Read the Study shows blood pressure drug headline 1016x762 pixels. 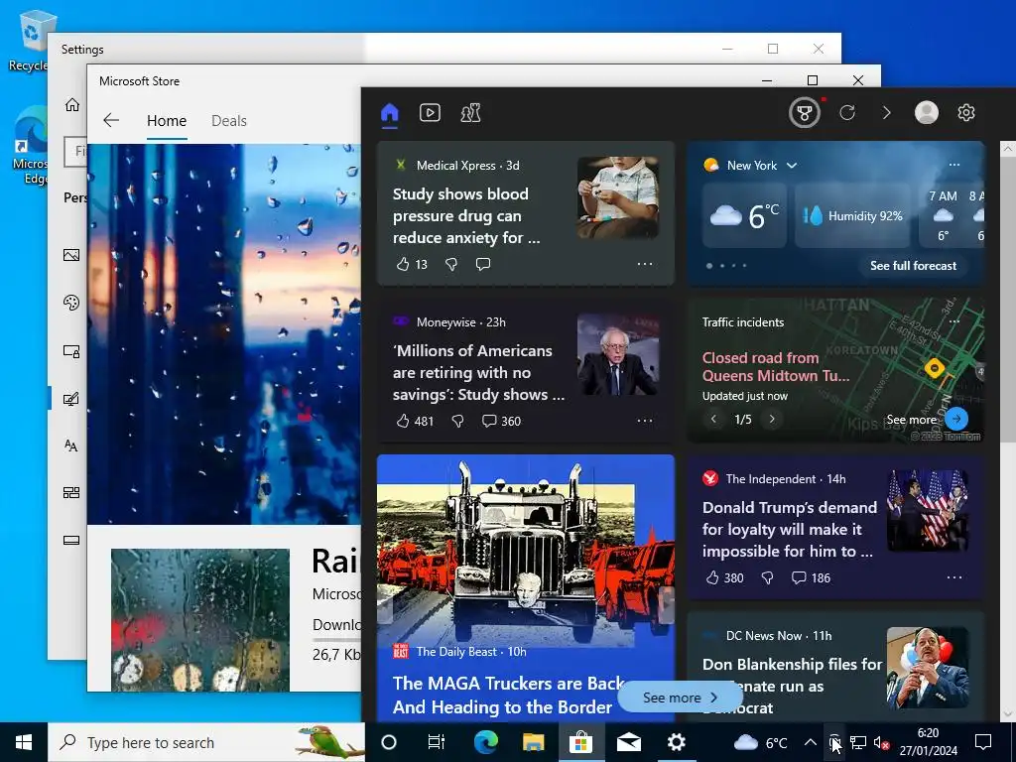coord(466,215)
